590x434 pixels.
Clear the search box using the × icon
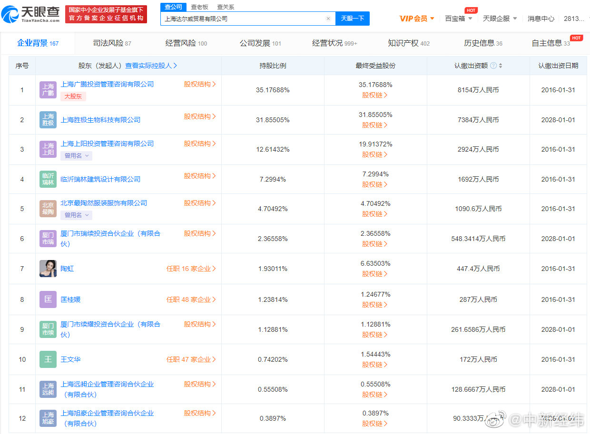pyautogui.click(x=327, y=18)
